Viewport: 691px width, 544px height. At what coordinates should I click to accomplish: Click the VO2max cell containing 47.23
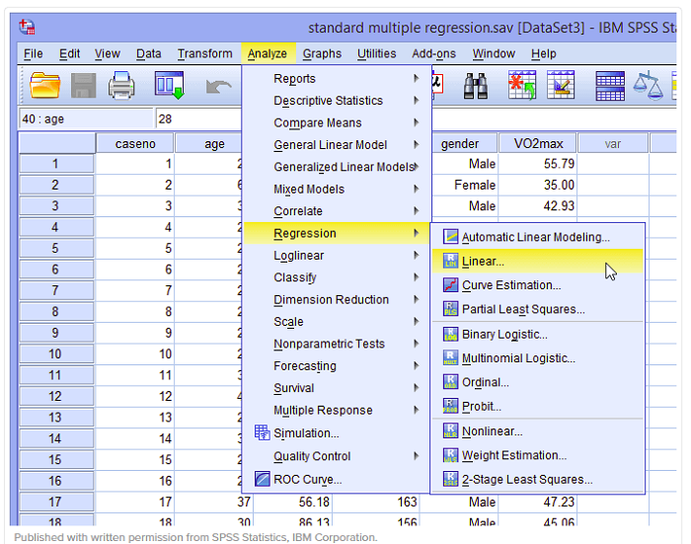tap(538, 502)
